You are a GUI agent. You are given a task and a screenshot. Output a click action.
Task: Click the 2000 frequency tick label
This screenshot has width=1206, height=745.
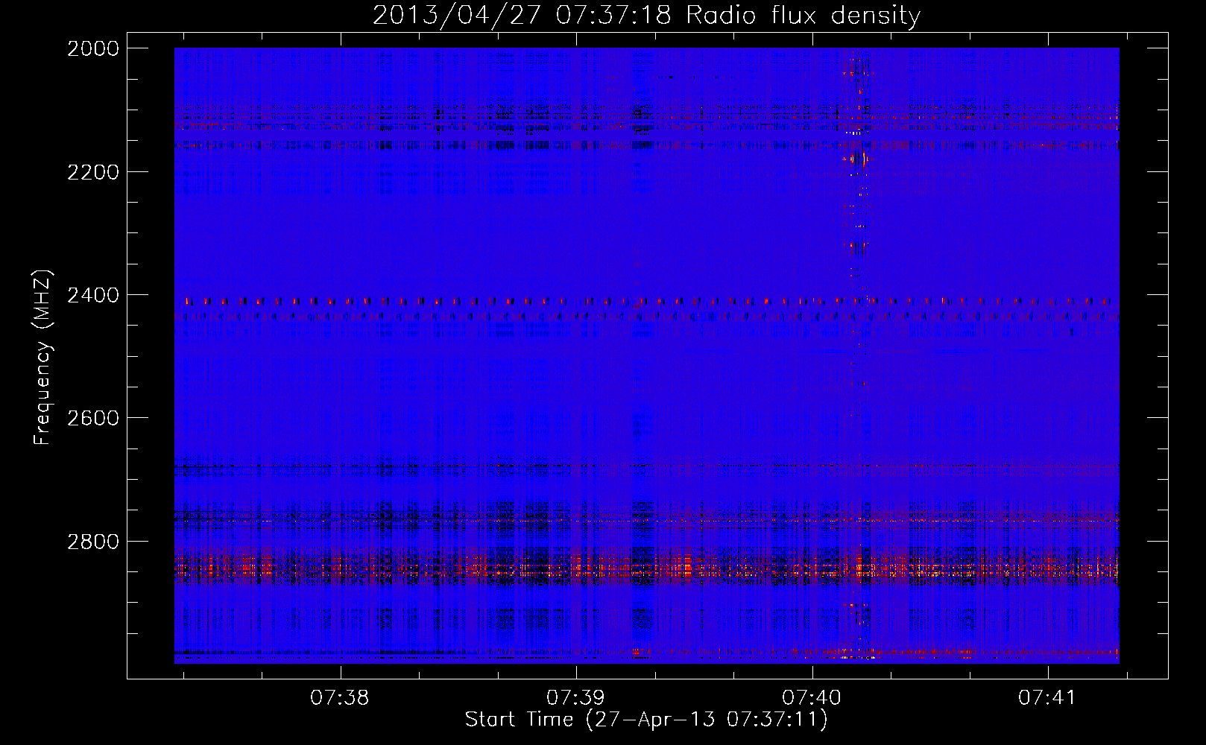point(93,48)
